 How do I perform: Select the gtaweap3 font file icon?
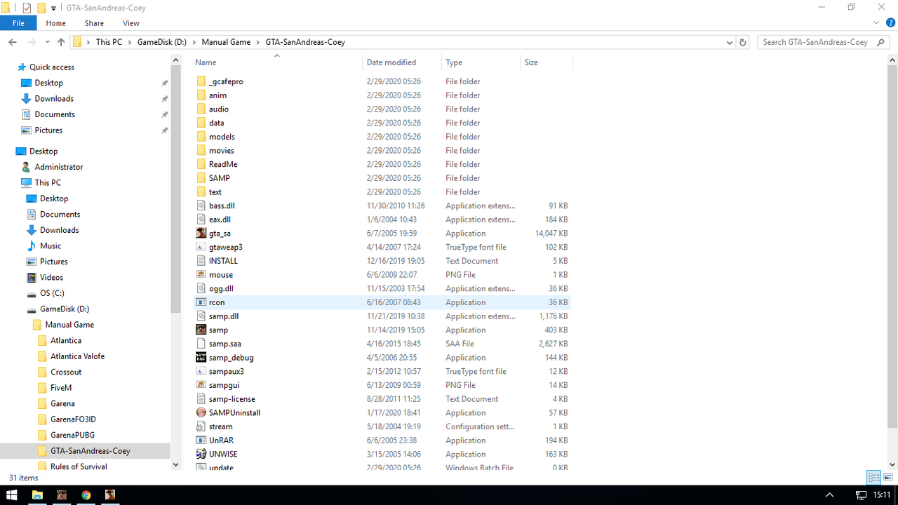tap(201, 247)
